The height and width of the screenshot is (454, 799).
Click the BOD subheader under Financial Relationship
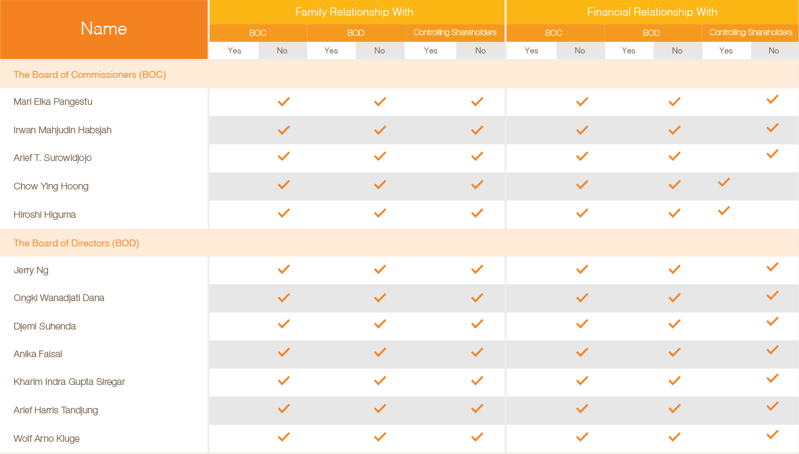pos(651,33)
